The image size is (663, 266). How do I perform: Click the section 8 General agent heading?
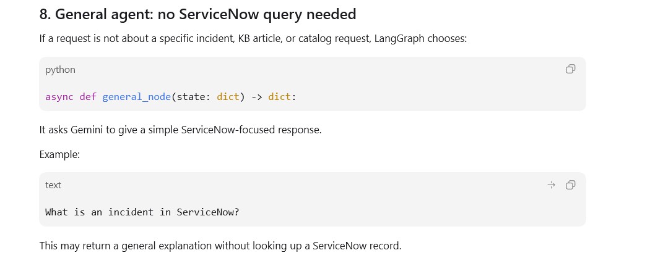coord(198,14)
